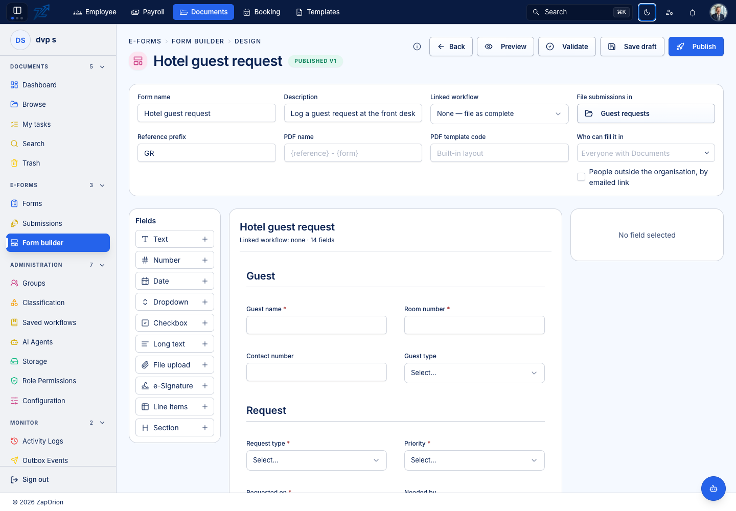Viewport: 736px width, 511px height.
Task: Add an e-Signature field plus icon
Action: (205, 386)
